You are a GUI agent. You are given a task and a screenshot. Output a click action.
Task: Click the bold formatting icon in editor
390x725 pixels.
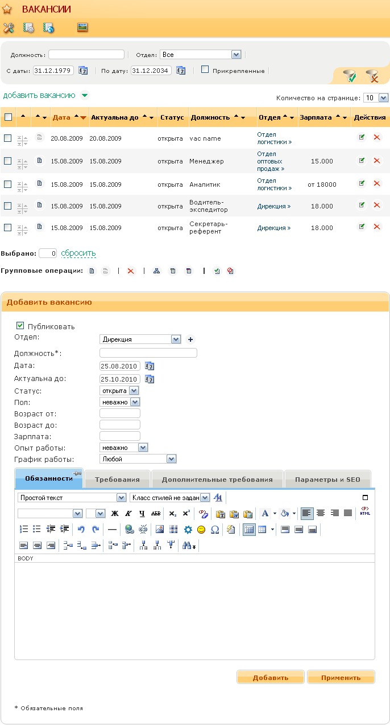click(x=114, y=513)
